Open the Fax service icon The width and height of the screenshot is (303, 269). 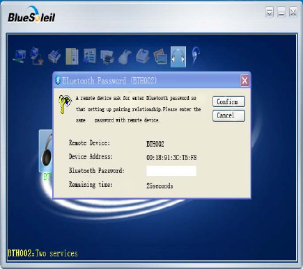click(x=142, y=56)
